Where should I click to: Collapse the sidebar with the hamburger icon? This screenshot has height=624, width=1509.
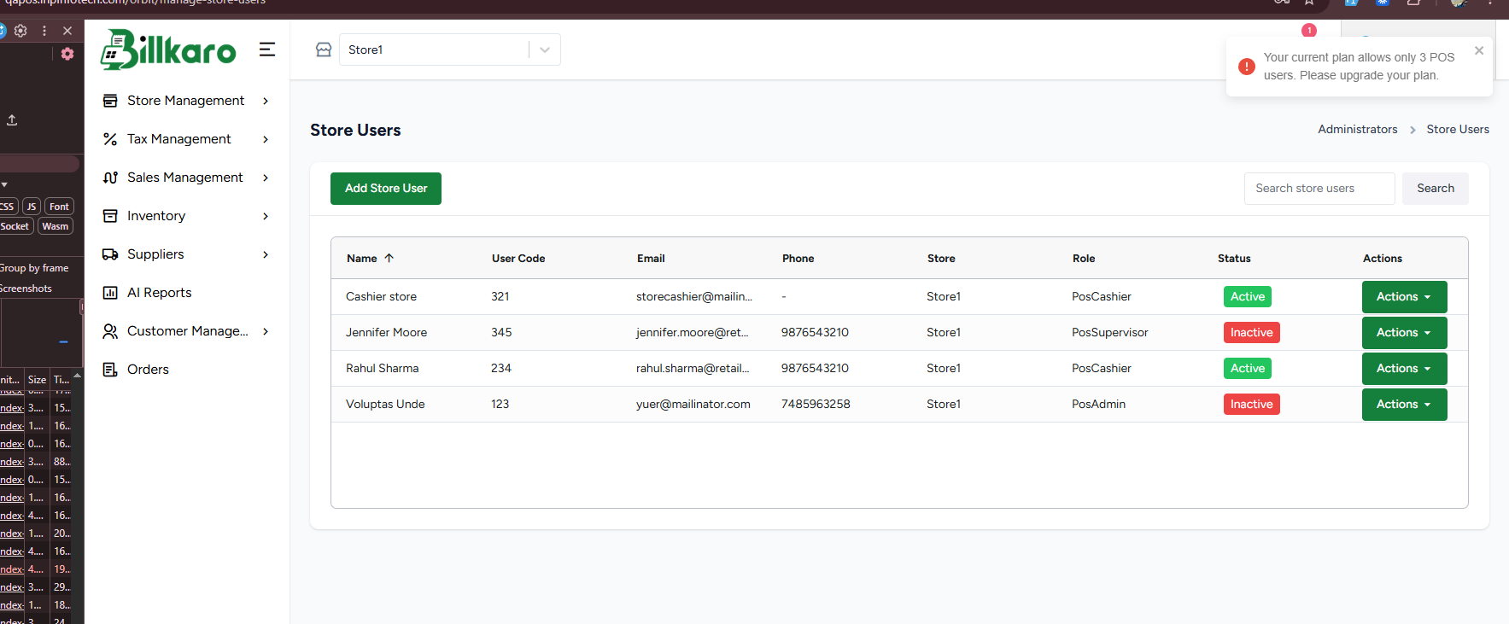[x=267, y=50]
